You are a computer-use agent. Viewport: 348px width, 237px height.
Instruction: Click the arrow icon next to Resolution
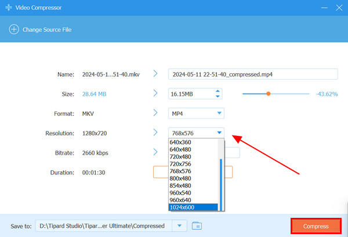(155, 132)
